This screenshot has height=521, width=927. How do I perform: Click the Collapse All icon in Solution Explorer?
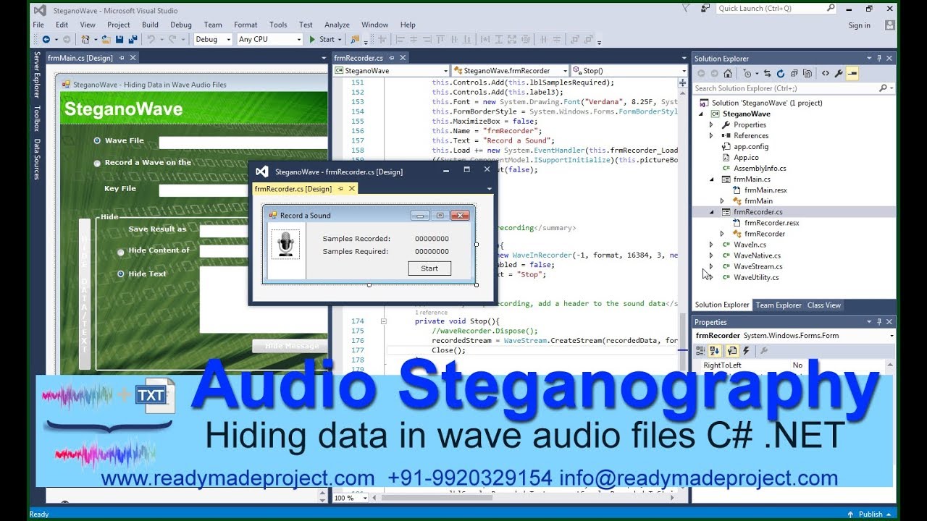click(794, 74)
